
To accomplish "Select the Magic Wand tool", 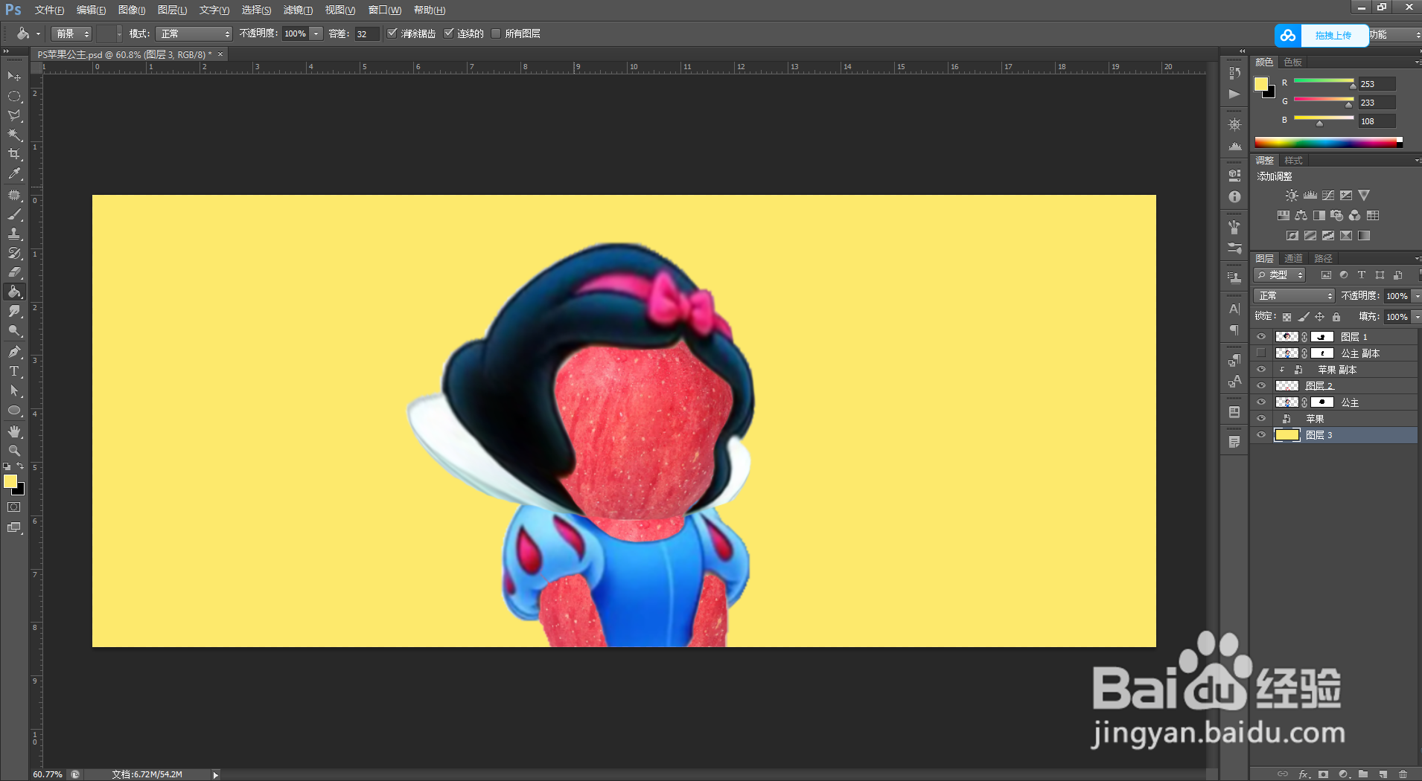I will pyautogui.click(x=14, y=135).
